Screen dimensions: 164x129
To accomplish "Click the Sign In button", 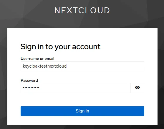I will coord(82,111).
